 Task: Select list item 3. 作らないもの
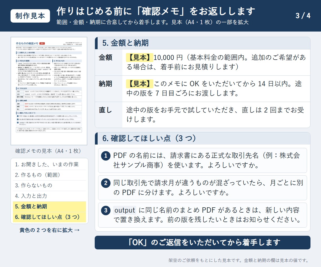pyautogui.click(x=49, y=186)
